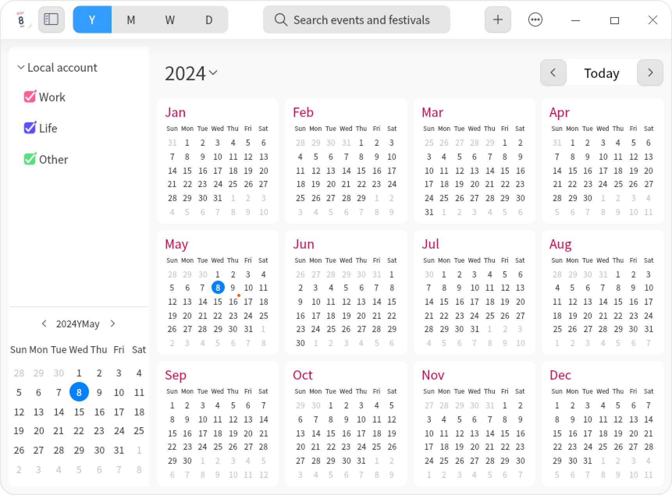Open the Feb month heading

(x=303, y=112)
